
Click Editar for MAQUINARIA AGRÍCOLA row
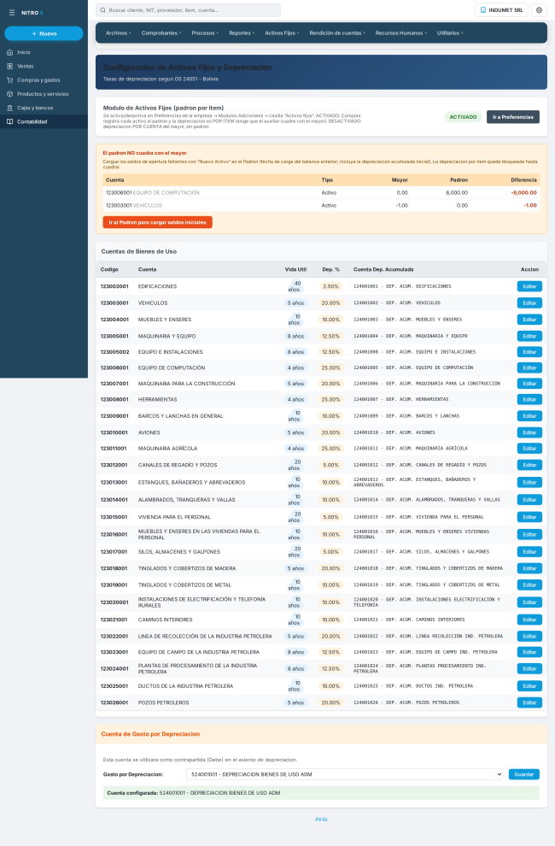point(529,449)
